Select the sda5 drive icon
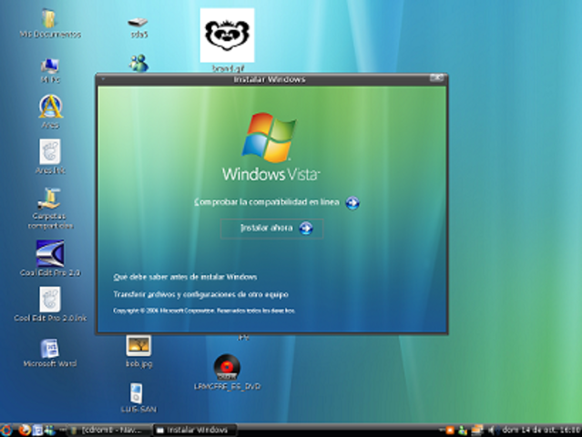 [138, 23]
